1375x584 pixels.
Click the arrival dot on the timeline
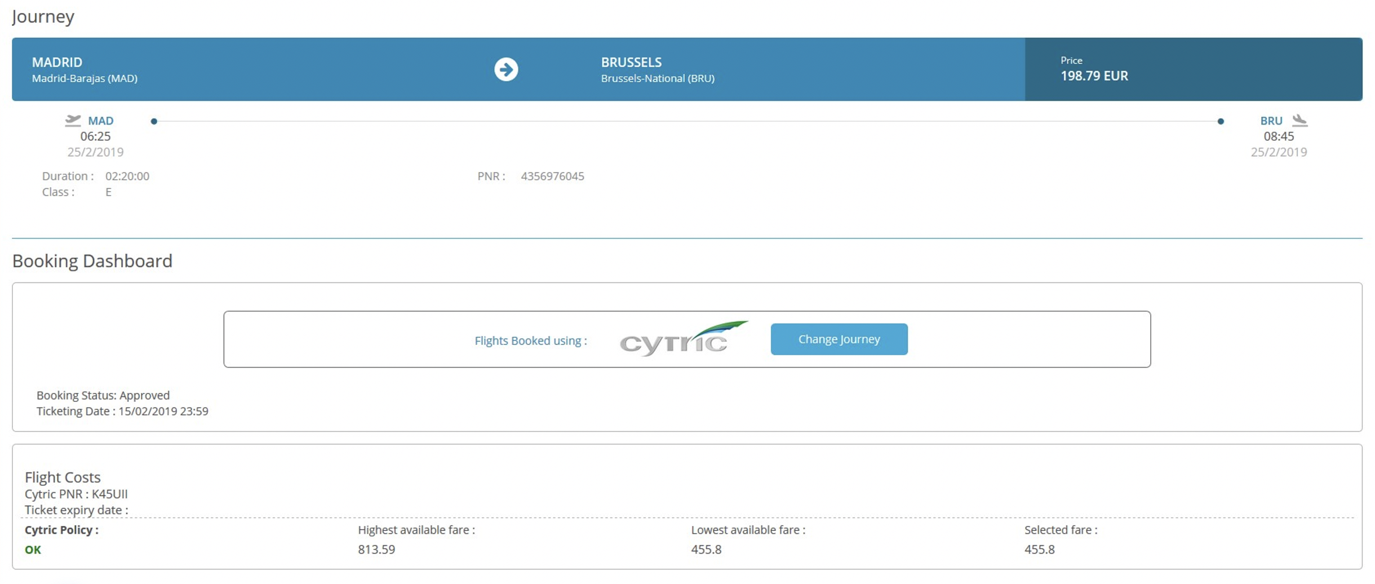tap(1220, 121)
